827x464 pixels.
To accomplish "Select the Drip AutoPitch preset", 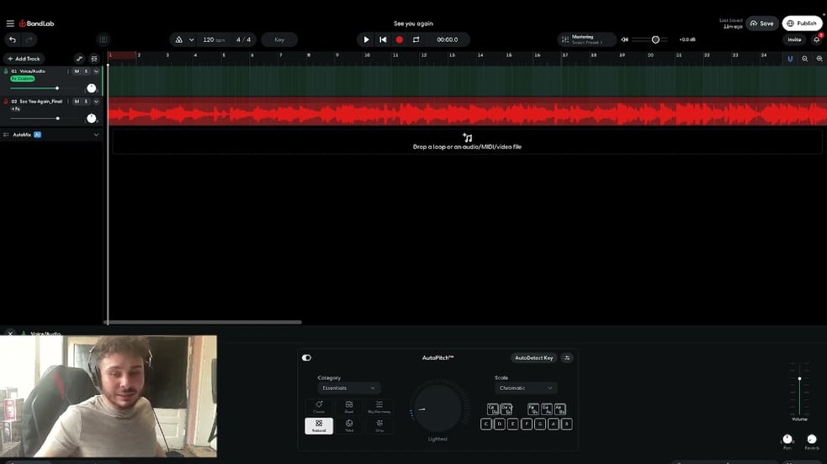I will click(379, 425).
